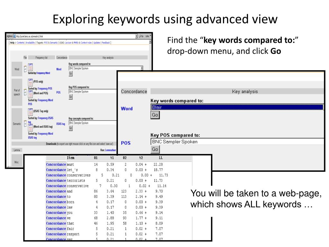Click the 22.28 LL value for must
The height and width of the screenshot is (247, 329).
(x=158, y=164)
